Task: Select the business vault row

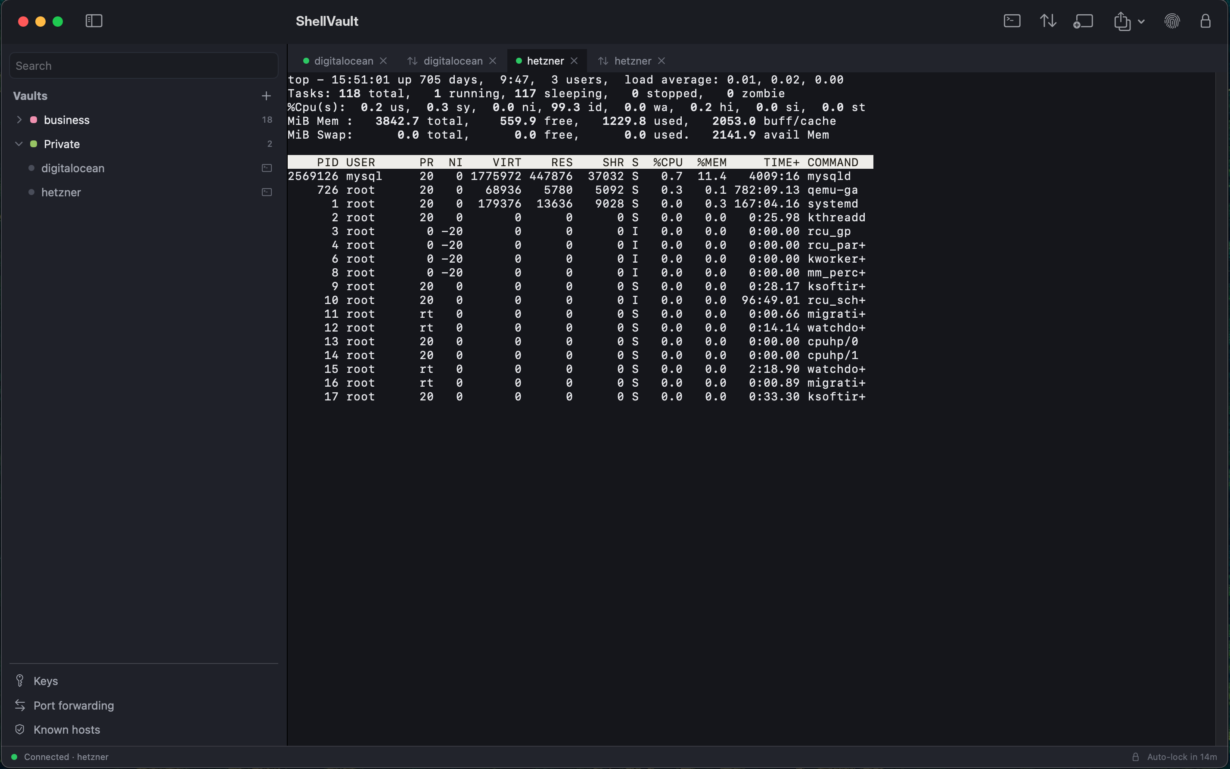Action: [143, 120]
